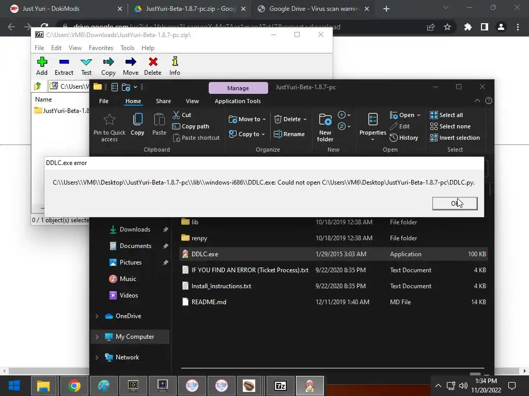Click the red Delete icon in 7-Zip
Image resolution: width=529 pixels, height=396 pixels.
[x=153, y=62]
